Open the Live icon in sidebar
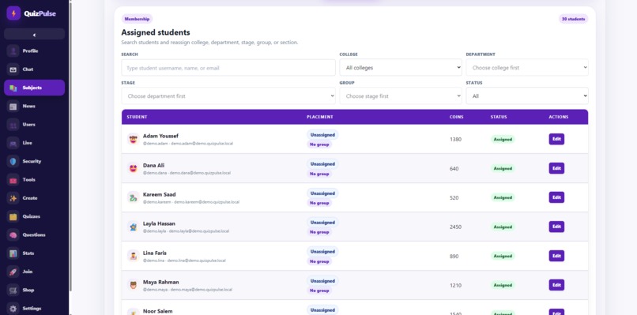The width and height of the screenshot is (637, 315). coord(13,143)
